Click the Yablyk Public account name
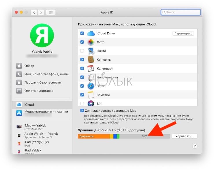The width and height of the screenshot is (214, 170). pos(42,51)
